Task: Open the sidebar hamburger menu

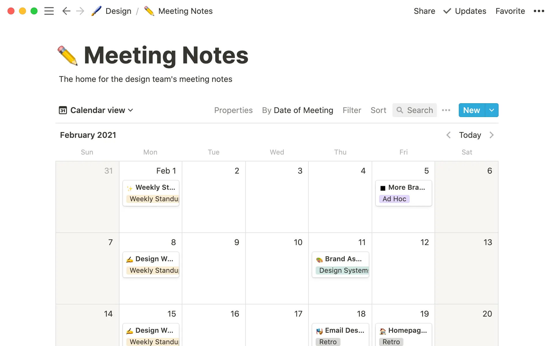Action: click(49, 11)
